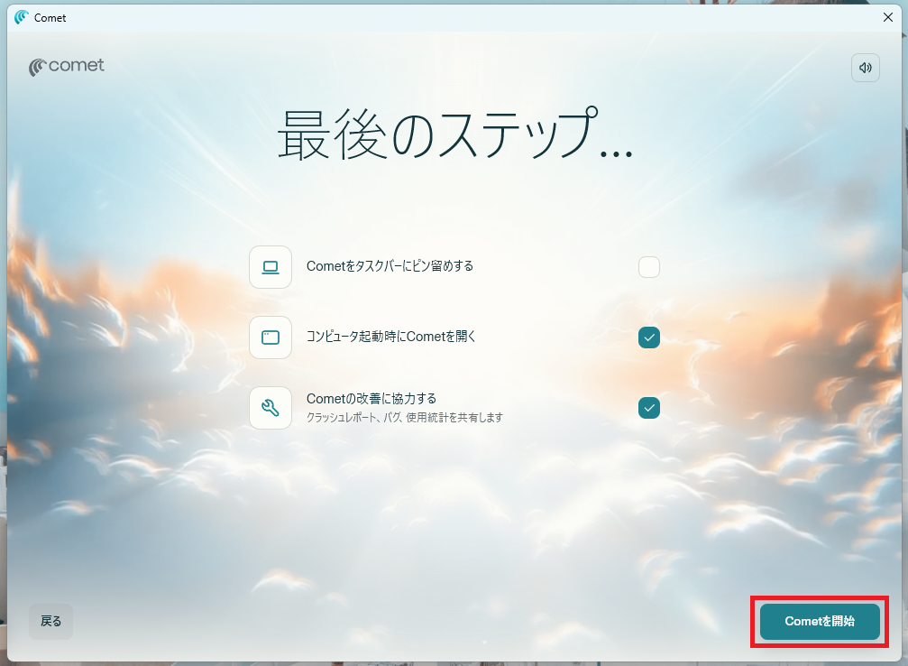Click the 最後のステップ heading
The height and width of the screenshot is (666, 908).
(x=454, y=134)
